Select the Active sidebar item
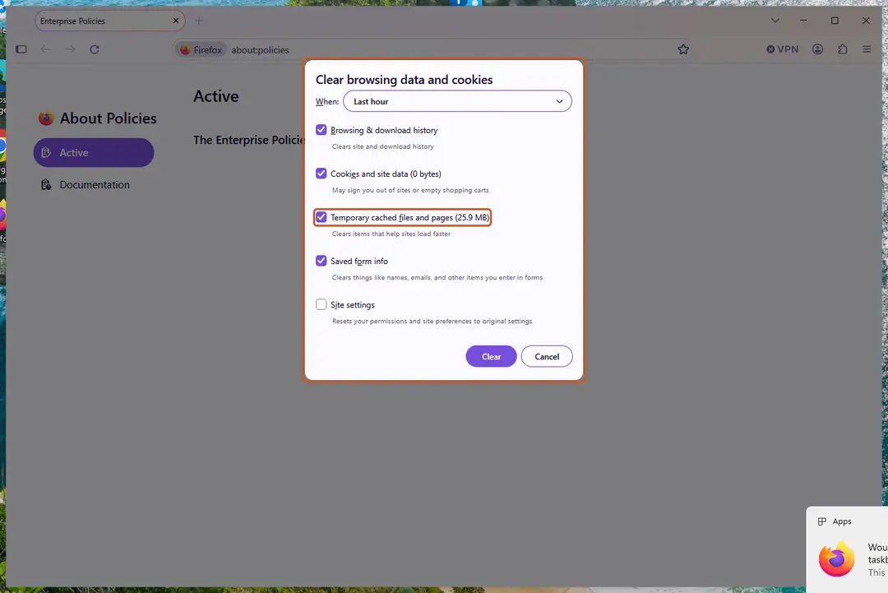 tap(94, 152)
